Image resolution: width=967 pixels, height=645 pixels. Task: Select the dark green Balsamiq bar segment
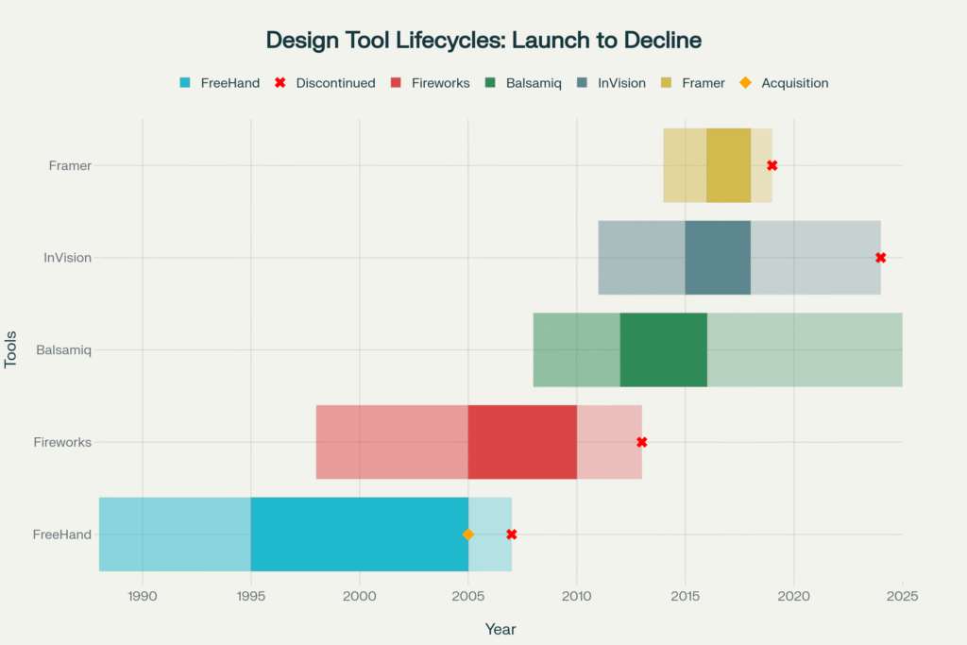[663, 349]
